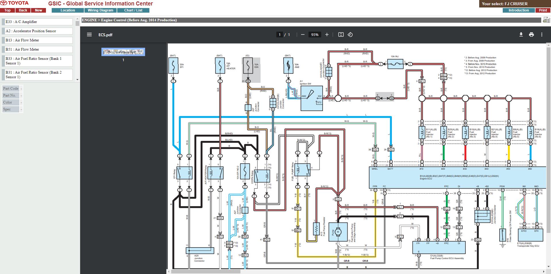This screenshot has width=551, height=274.
Task: Open the PDF more actions menu
Action: click(542, 35)
